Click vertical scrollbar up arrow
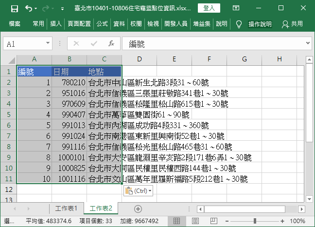315x227 pixels. coord(309,59)
